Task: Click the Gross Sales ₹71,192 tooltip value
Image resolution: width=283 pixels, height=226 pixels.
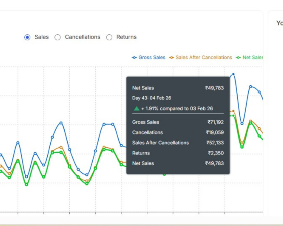Action: 216,122
